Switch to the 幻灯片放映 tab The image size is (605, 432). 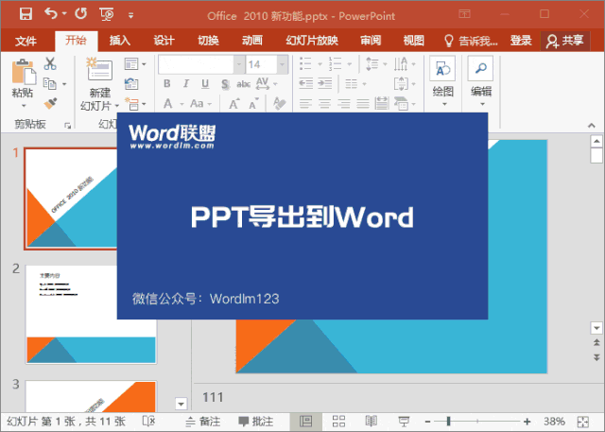[x=312, y=40]
